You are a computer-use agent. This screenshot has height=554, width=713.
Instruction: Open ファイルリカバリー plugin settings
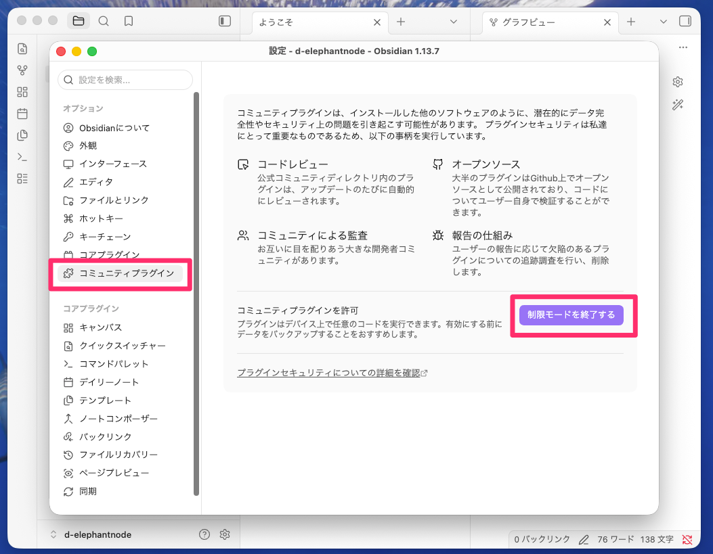point(120,455)
